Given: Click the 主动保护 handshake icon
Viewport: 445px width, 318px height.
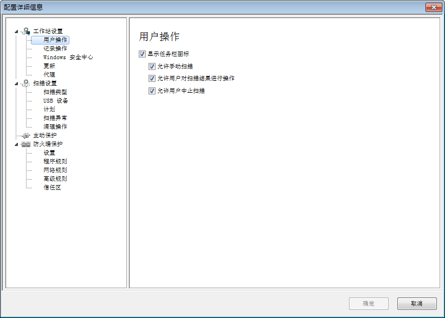Looking at the screenshot, I should coord(25,135).
